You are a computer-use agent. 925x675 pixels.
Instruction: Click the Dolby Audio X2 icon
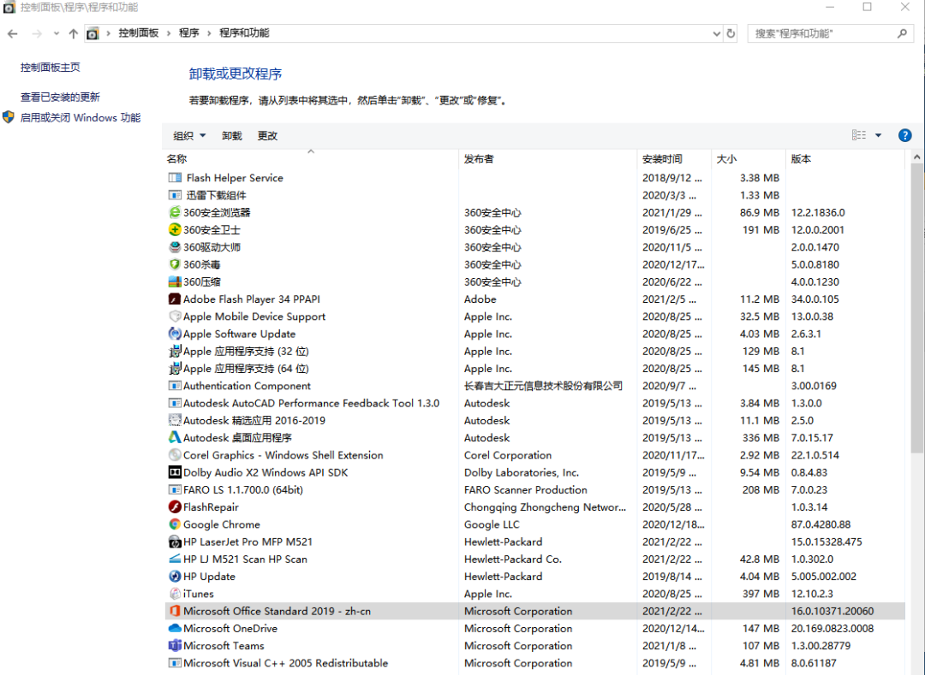point(175,472)
